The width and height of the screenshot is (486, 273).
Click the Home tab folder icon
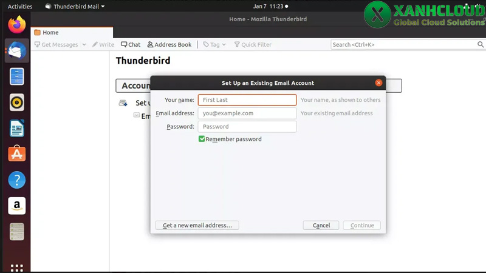(37, 33)
